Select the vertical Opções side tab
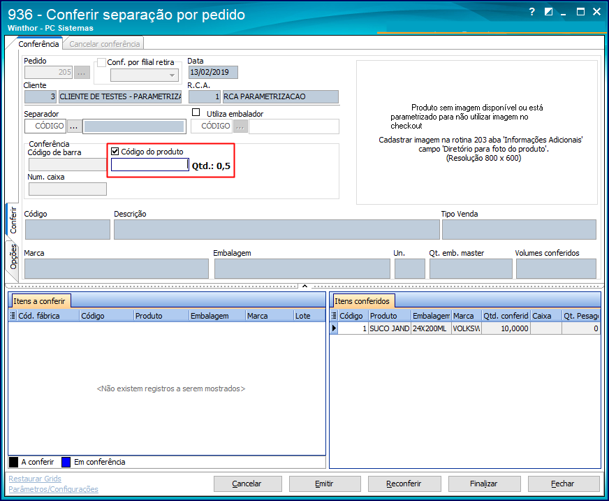 [13, 257]
